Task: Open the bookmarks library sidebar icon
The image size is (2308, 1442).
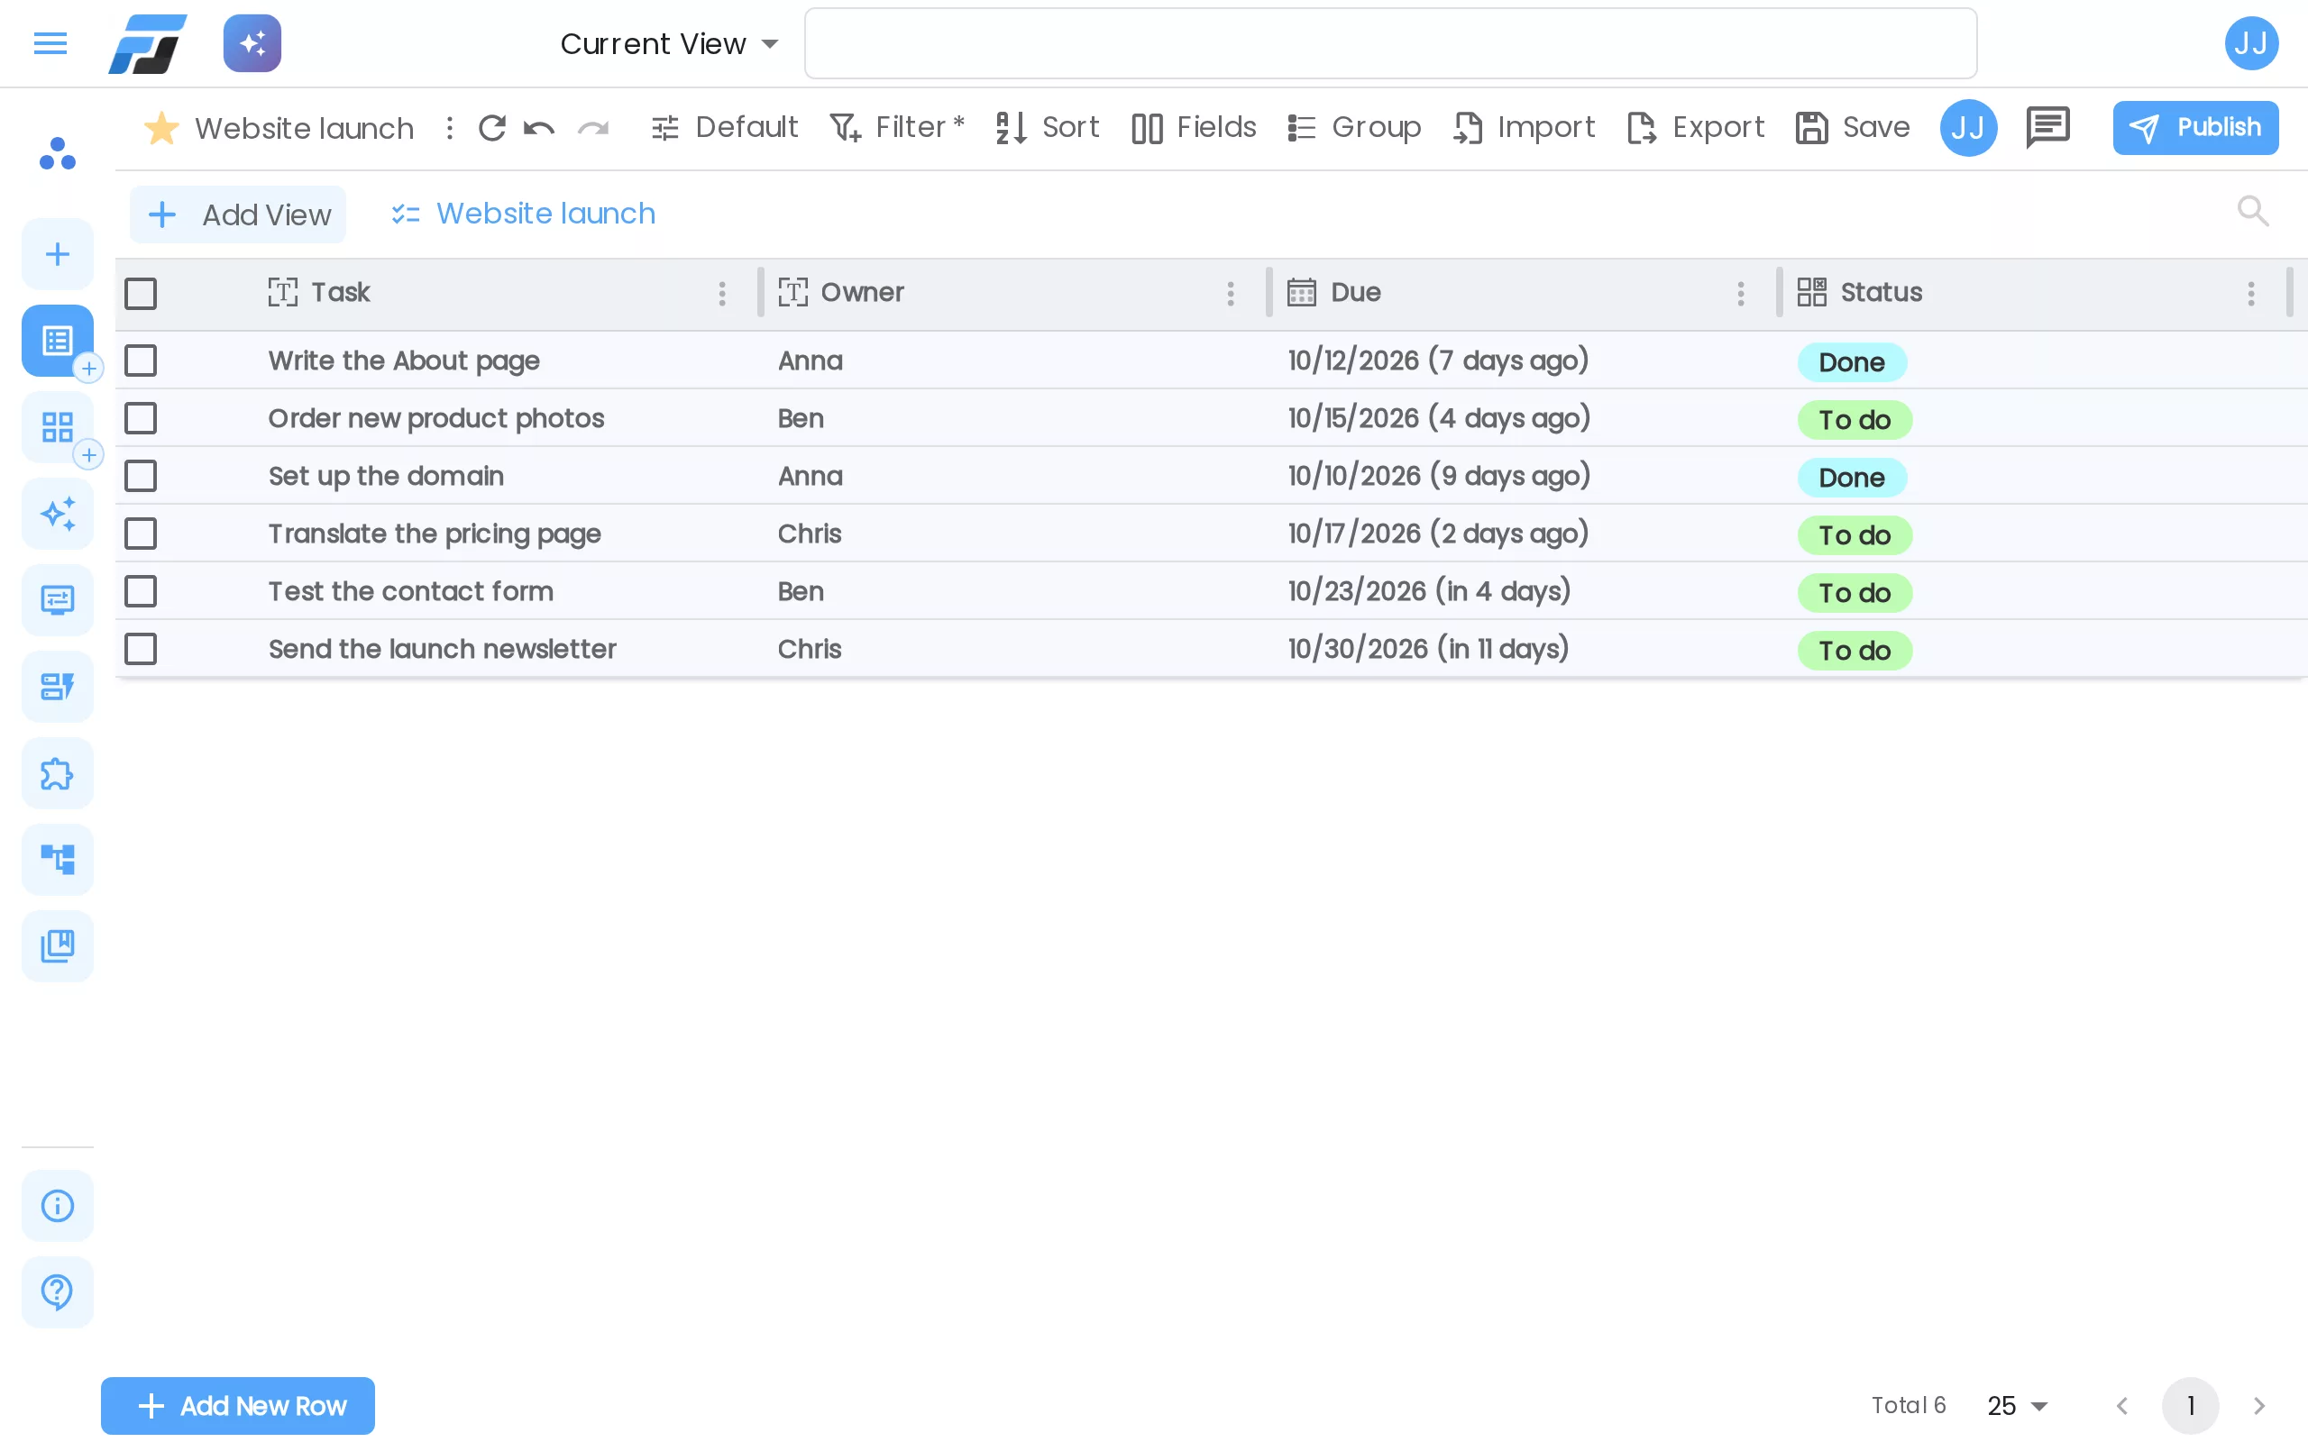Action: tap(57, 946)
